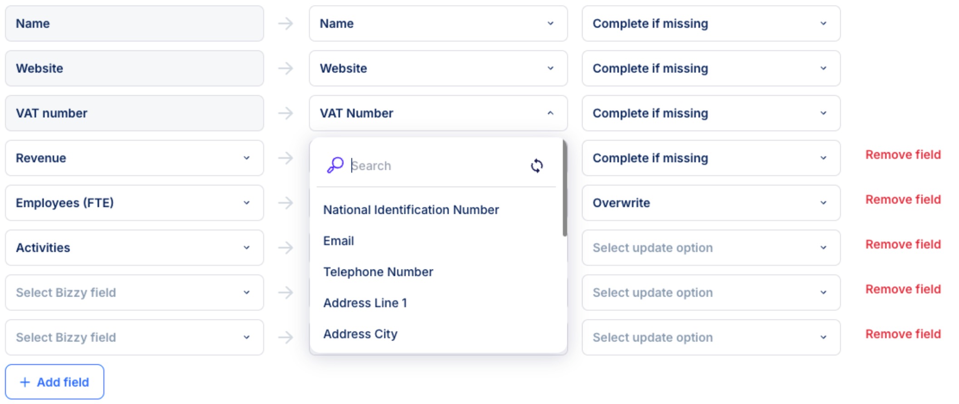Collapse the VAT Number dropdown chevron
This screenshot has width=959, height=404.
(x=550, y=113)
